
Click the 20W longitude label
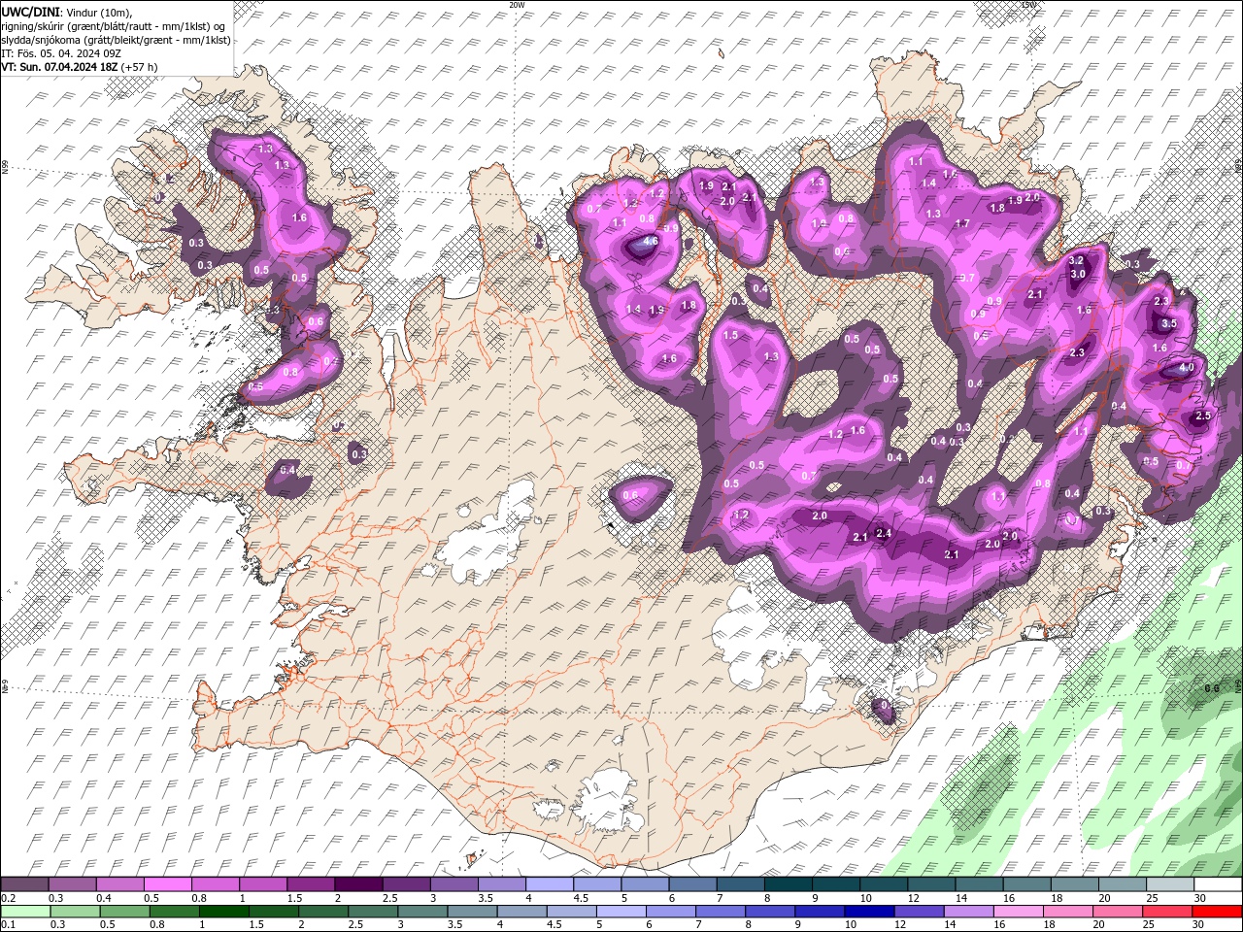coord(517,5)
